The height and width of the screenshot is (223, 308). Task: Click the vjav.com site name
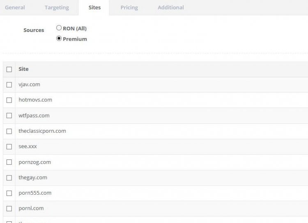click(x=29, y=84)
